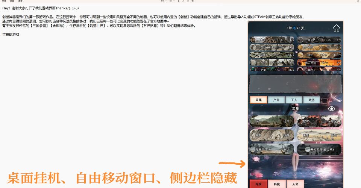Apply italic formatting from the toolbar
Image resolution: width=361 pixels, height=188 pixels.
click(x=183, y=1)
